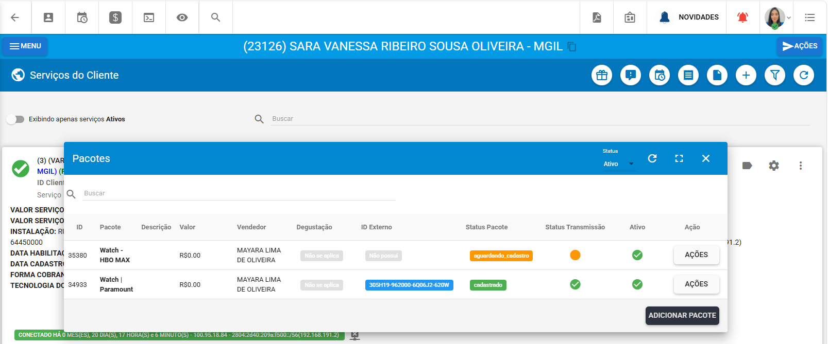Click the 'Watch - HBO MAX' package name

(115, 255)
